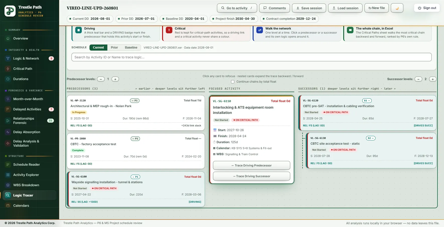Screen dimensions: 444x227
Task: Focus the Activity ID search field
Action: coord(252,57)
